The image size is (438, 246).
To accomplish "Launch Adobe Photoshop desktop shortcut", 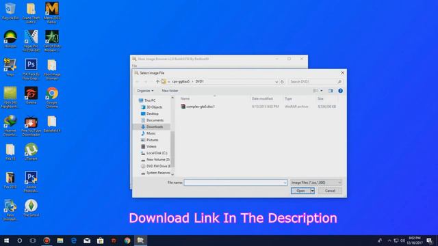I will (x=31, y=182).
